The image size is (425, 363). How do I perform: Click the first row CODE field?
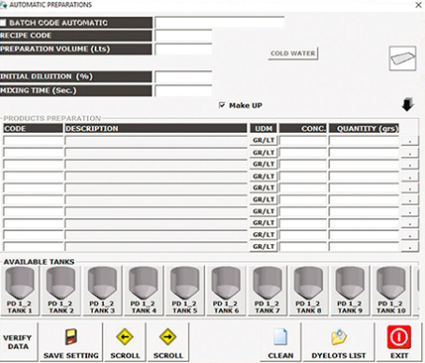34,141
